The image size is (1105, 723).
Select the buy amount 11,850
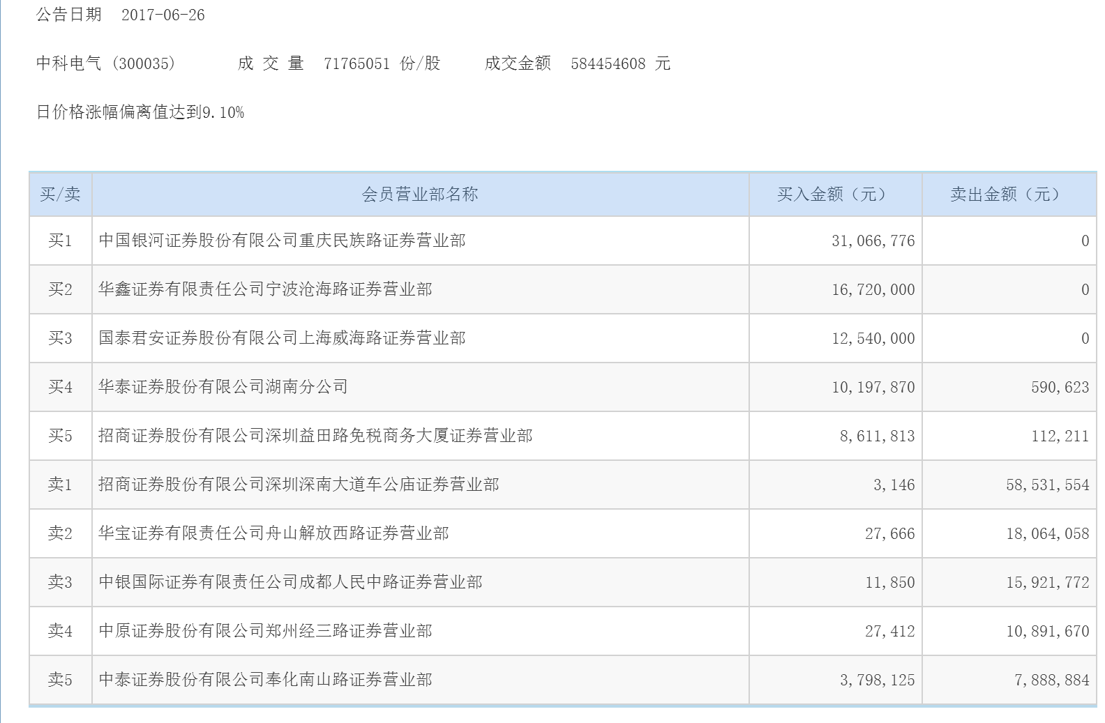(x=890, y=582)
